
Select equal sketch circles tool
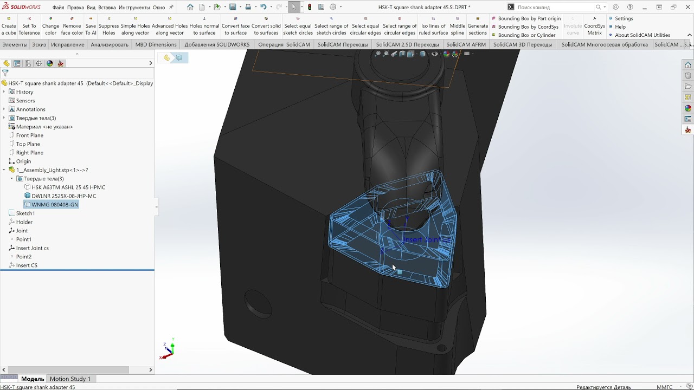pyautogui.click(x=298, y=25)
